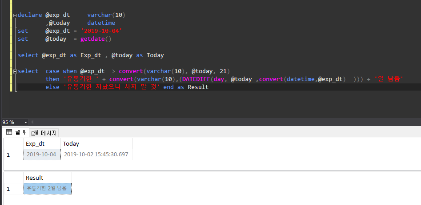Collapse the select case statement block
421x205 pixels.
click(15, 71)
